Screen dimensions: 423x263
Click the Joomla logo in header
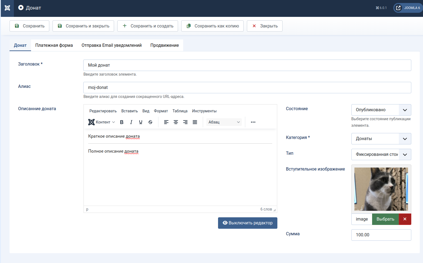7,8
